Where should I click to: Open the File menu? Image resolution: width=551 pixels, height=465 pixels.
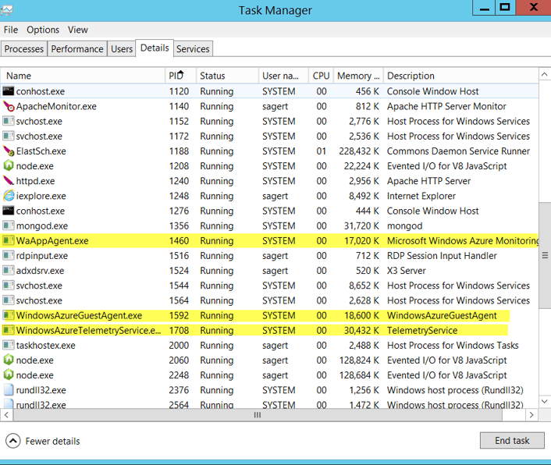11,30
